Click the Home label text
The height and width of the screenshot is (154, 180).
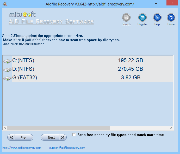(171, 24)
